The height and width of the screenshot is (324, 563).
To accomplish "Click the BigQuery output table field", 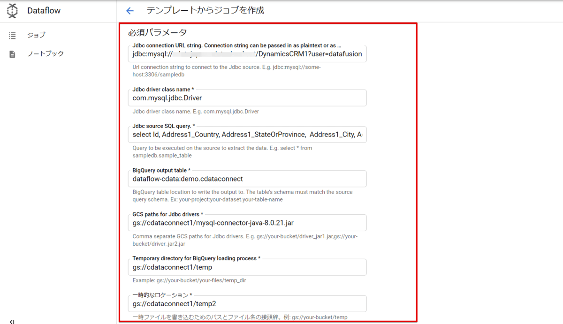I will pos(247,178).
